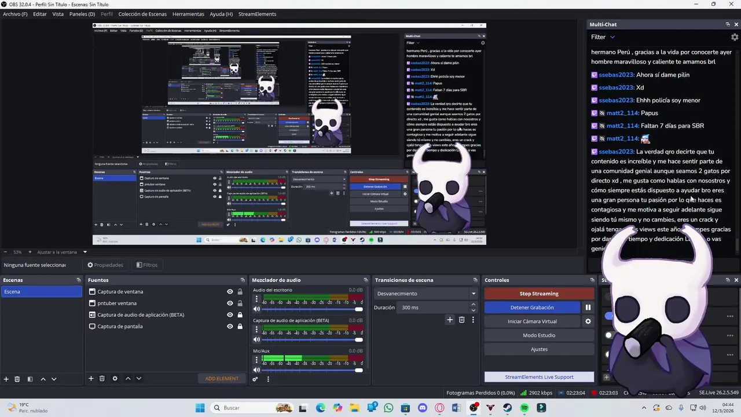741x417 pixels.
Task: Open options dots for Mic/Aux channel
Action: pyautogui.click(x=256, y=360)
